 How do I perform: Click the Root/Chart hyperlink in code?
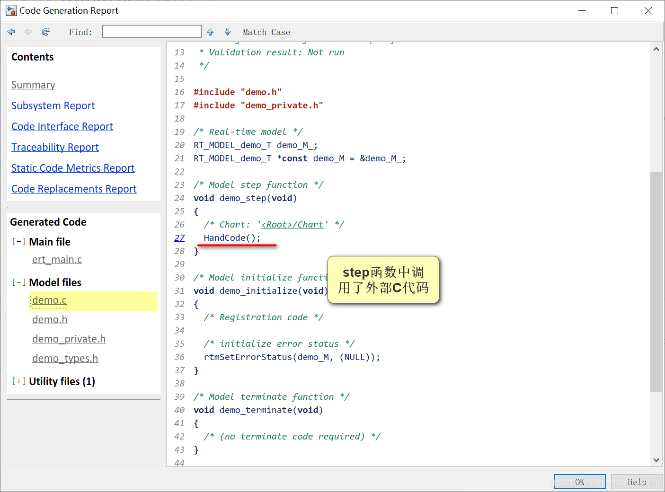(293, 225)
